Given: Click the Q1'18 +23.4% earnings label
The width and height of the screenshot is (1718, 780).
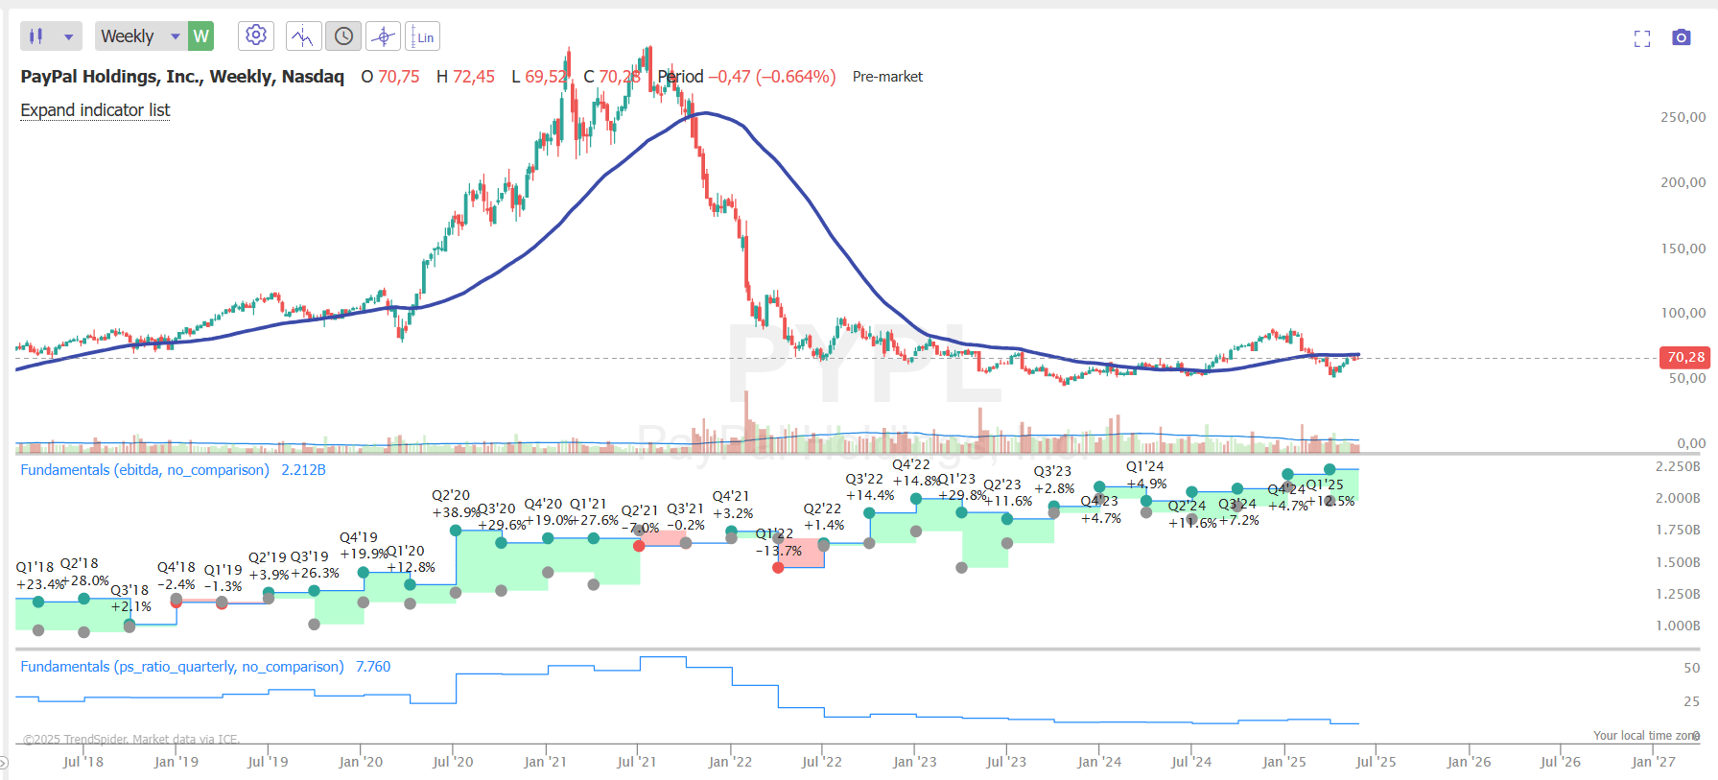Looking at the screenshot, I should coord(40,576).
